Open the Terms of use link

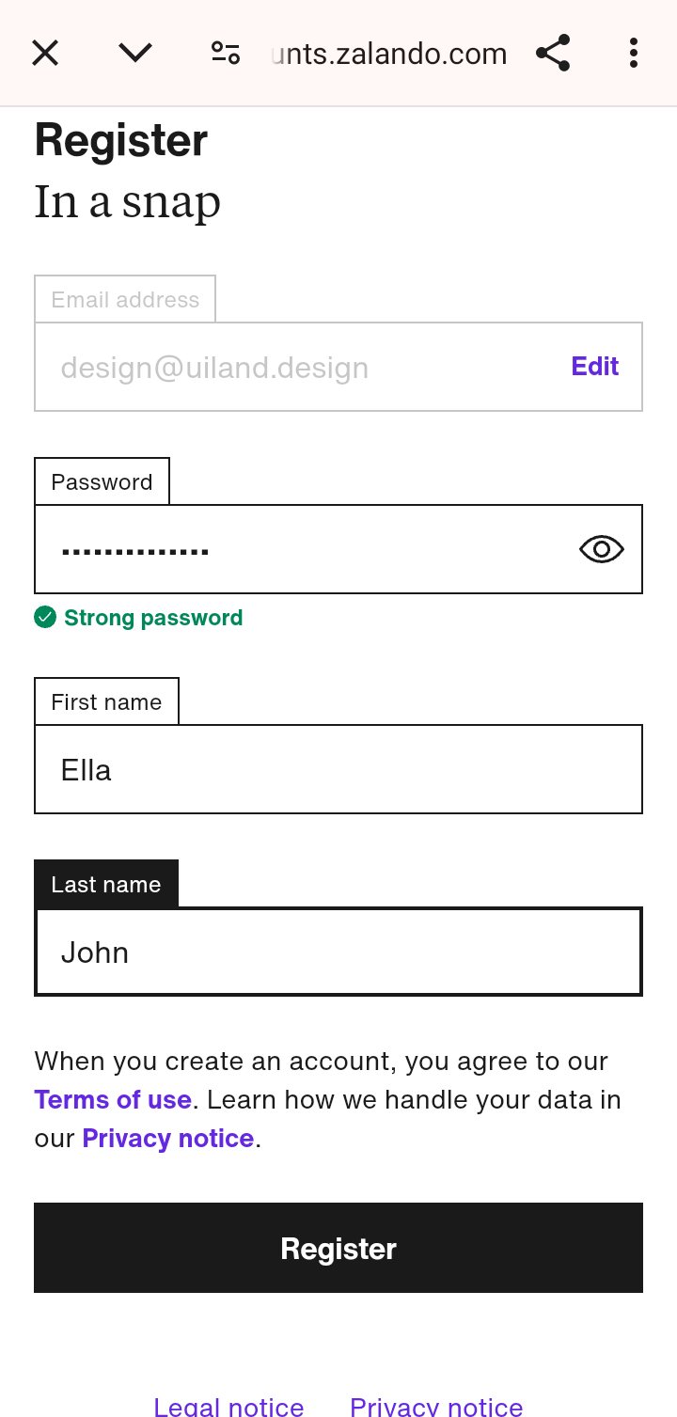[113, 1099]
